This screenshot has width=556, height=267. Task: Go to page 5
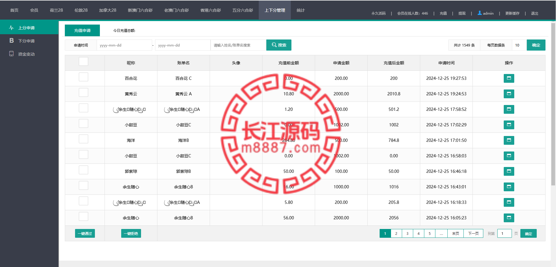(430, 233)
